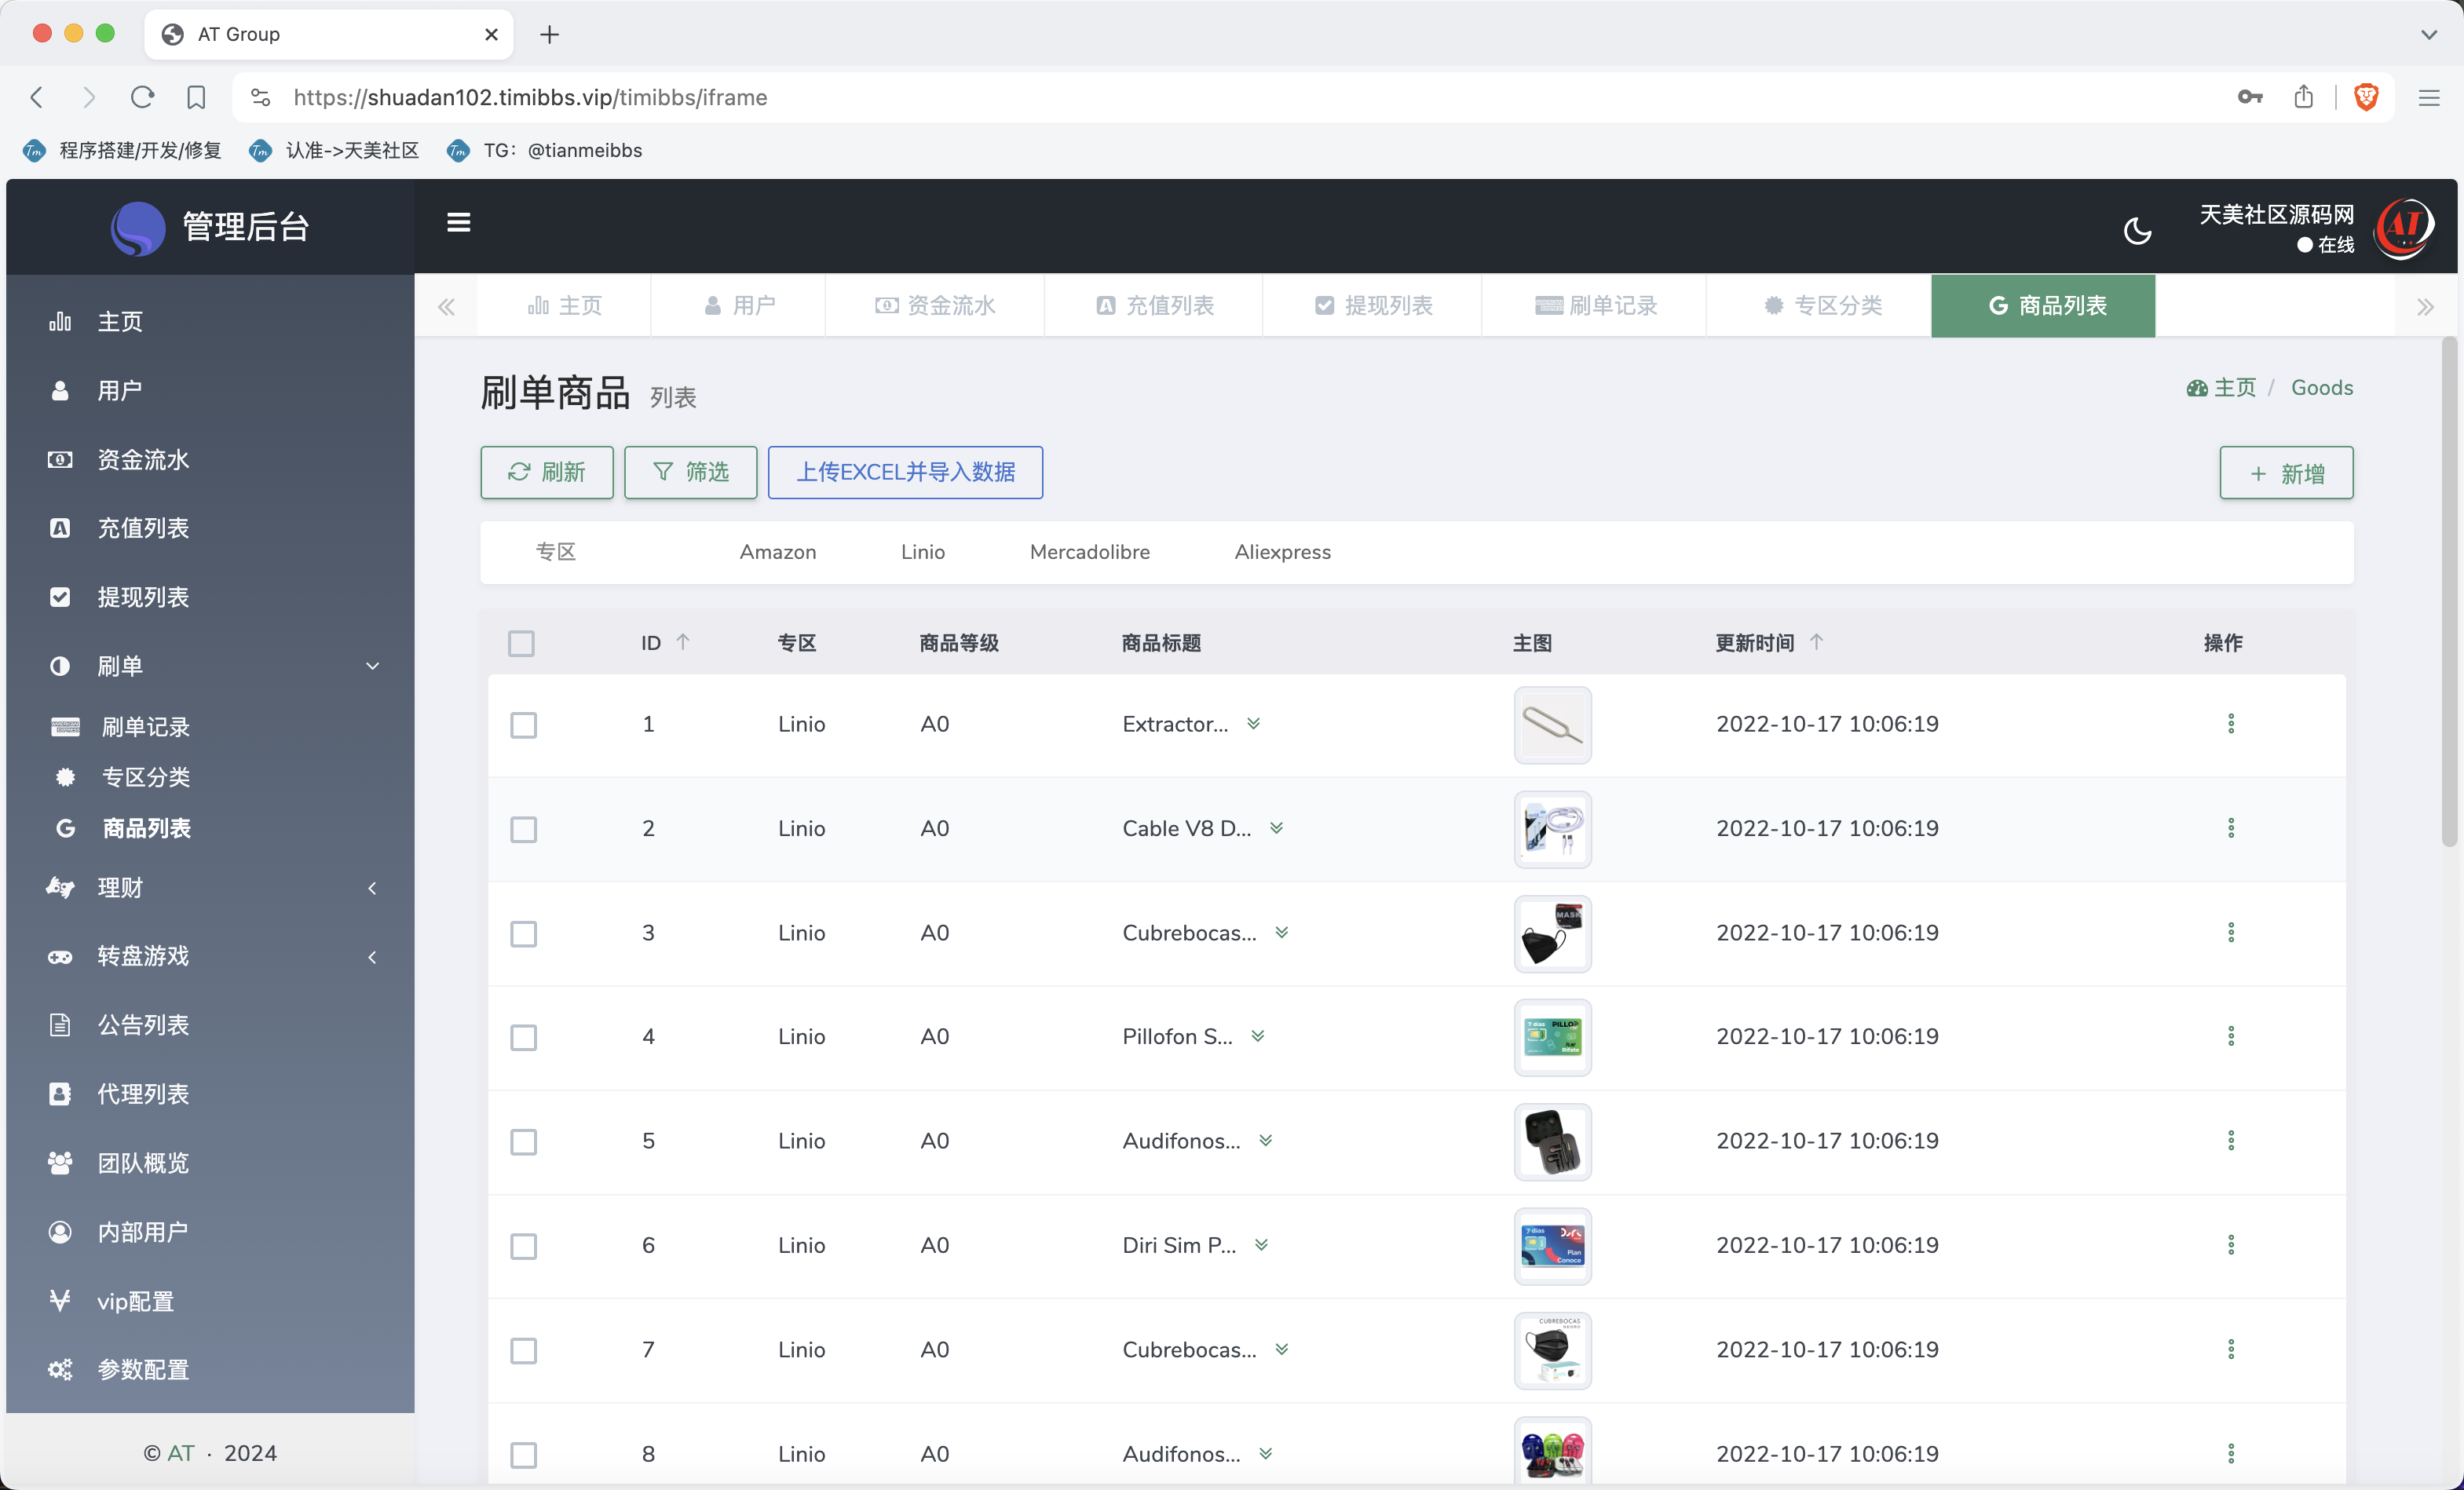Expand the Diri Sim title details
Screen dimensions: 2464x1490
point(1261,1245)
